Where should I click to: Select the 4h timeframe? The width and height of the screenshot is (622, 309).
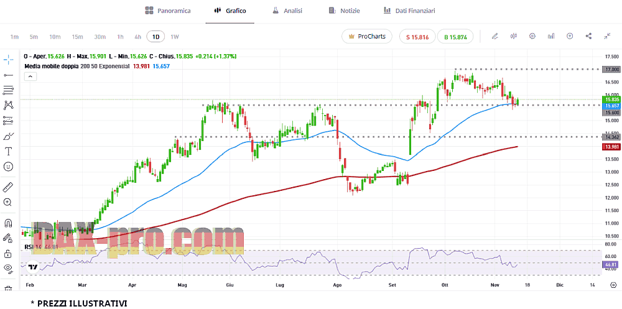coord(137,37)
